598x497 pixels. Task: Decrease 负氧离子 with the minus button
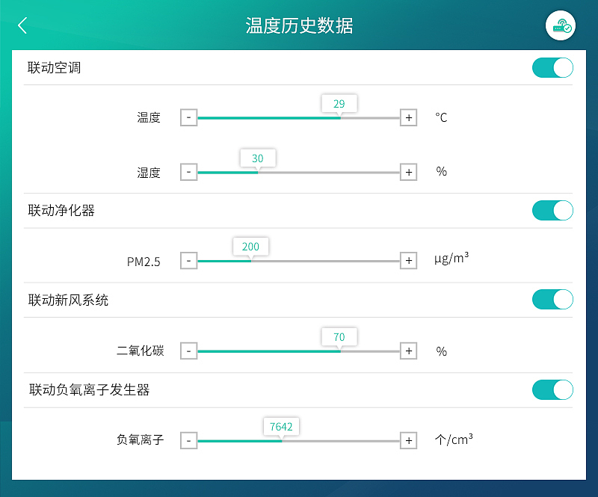pos(188,441)
